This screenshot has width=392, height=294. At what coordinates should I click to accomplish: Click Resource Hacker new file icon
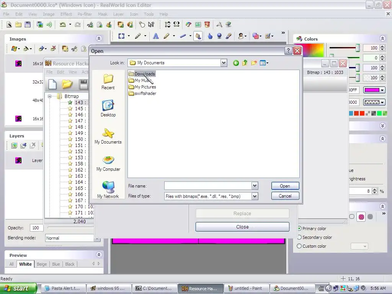52,84
